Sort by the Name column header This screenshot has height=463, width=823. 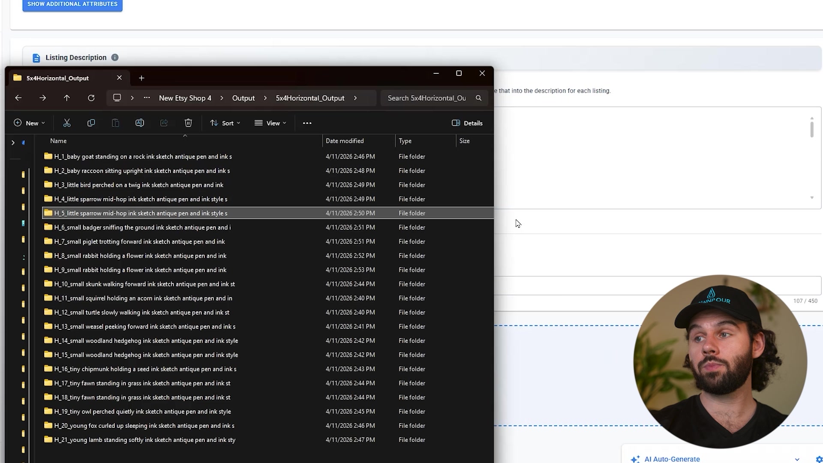pyautogui.click(x=58, y=141)
